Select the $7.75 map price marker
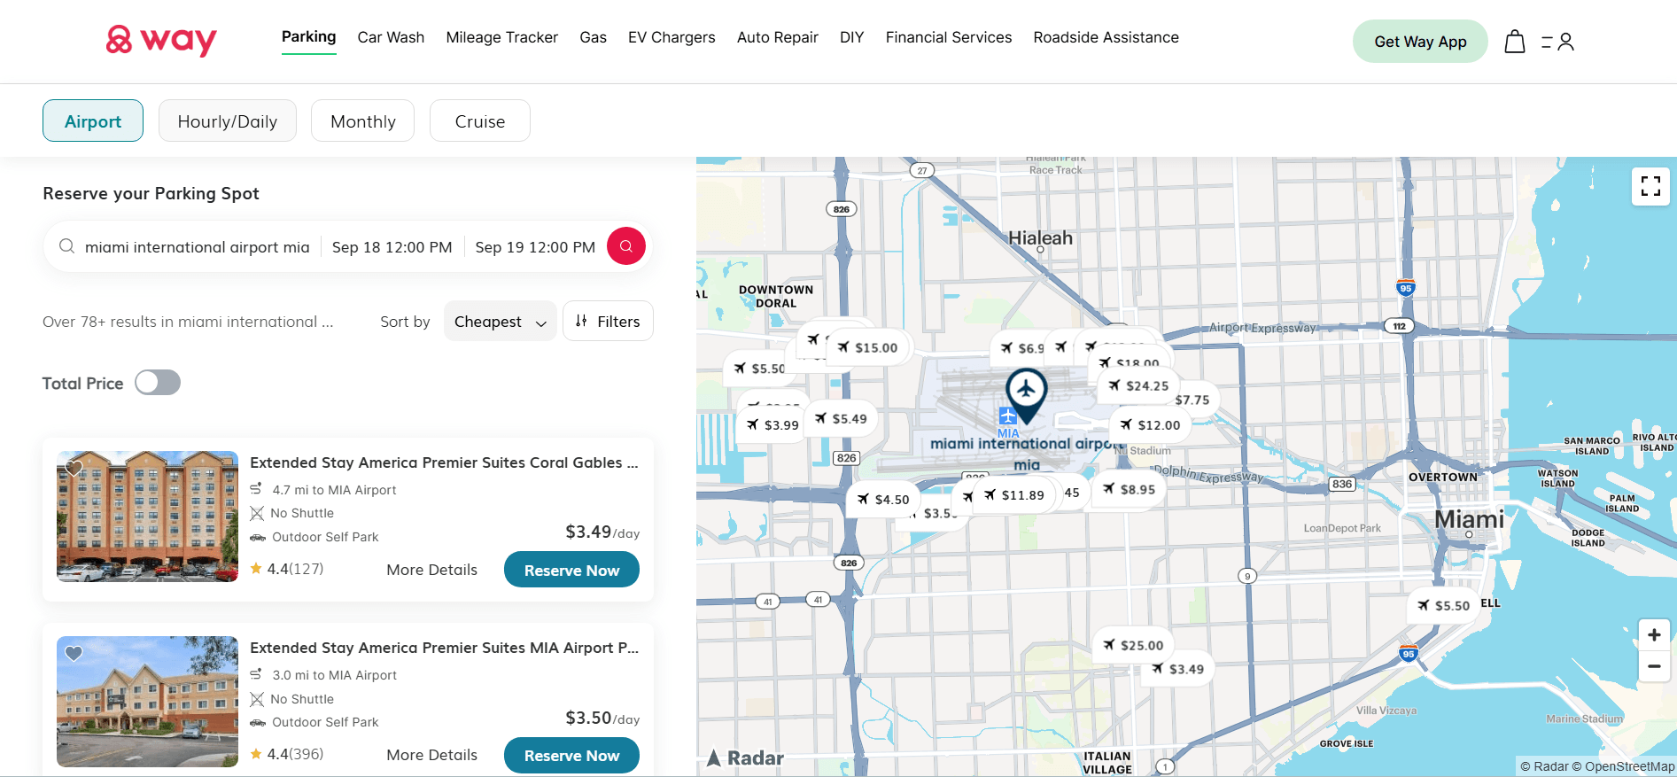The height and width of the screenshot is (777, 1677). pos(1192,400)
